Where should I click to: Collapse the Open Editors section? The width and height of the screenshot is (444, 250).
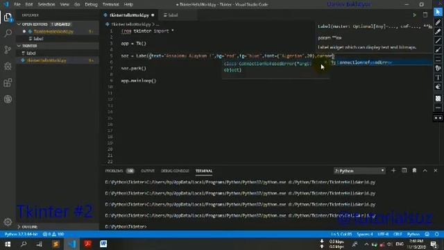click(x=58, y=24)
